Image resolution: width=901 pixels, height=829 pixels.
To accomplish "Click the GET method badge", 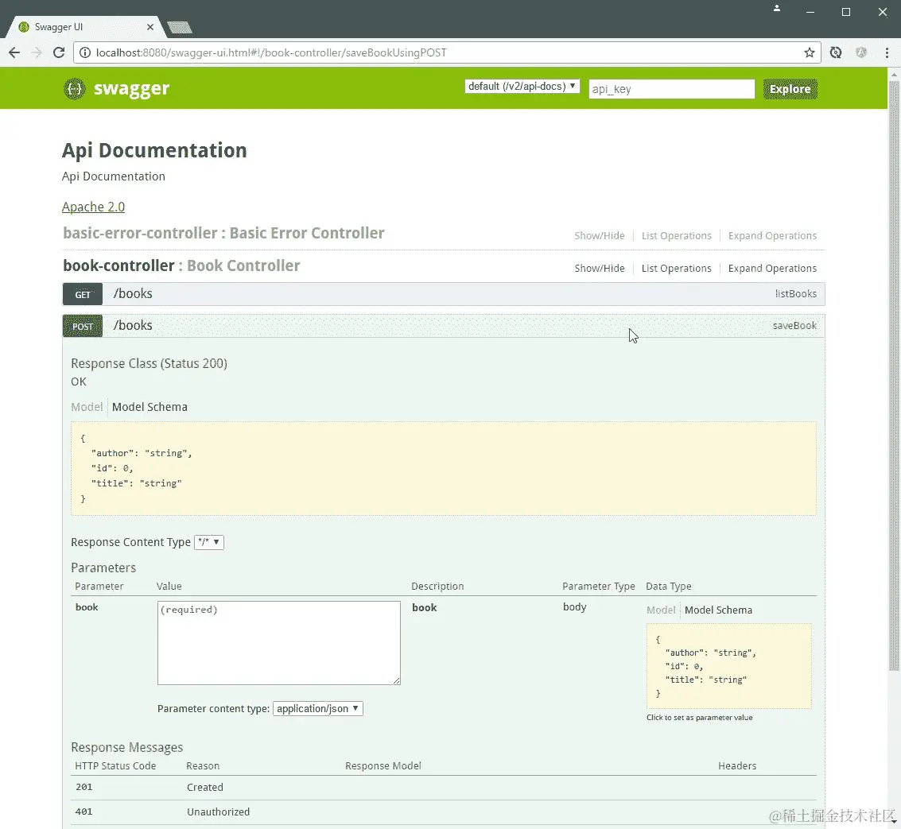I will [x=83, y=294].
